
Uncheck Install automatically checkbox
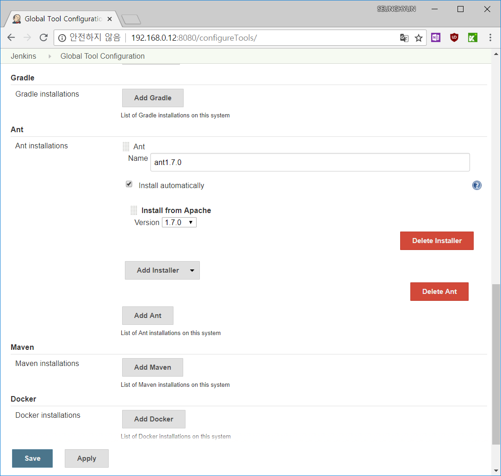pos(129,184)
